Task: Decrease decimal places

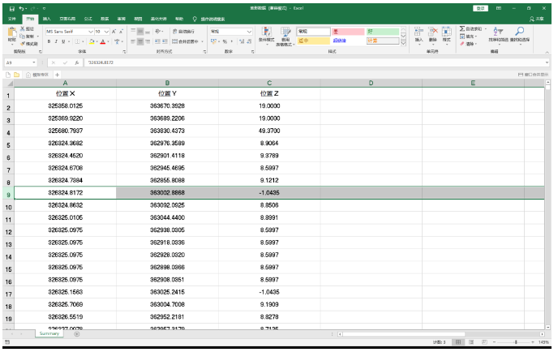Action: tap(249, 41)
